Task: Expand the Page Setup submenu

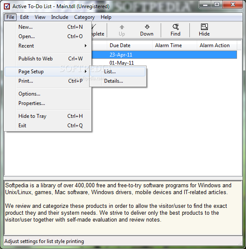Action: point(47,72)
